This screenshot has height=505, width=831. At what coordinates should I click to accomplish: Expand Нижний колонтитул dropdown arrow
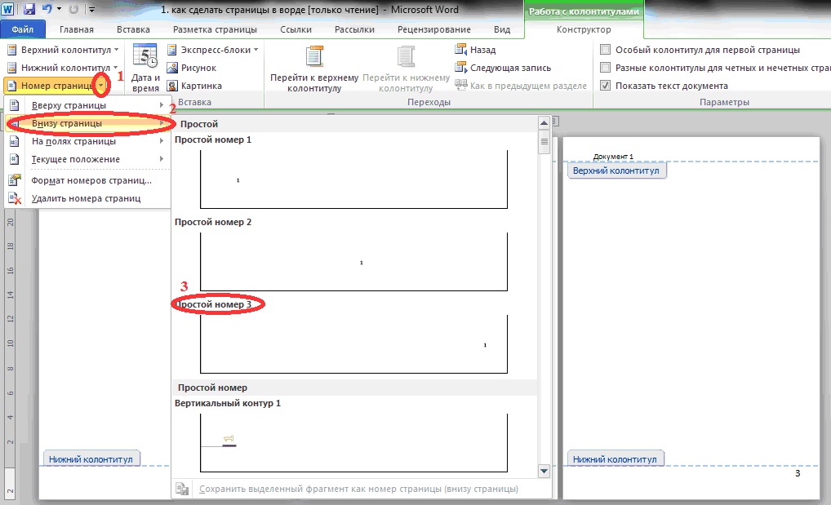(x=116, y=68)
